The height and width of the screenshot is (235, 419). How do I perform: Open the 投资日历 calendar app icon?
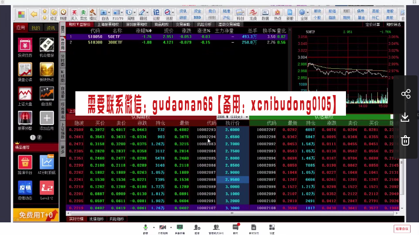click(25, 47)
